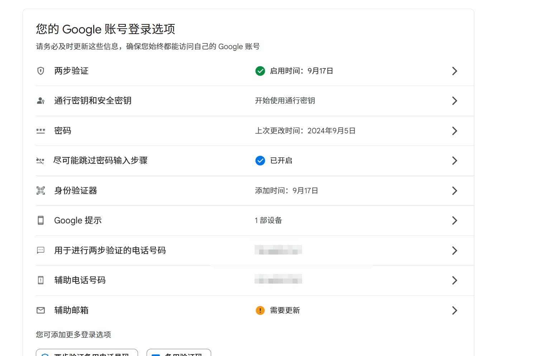
Task: Click the crossed-out password icon for 尽可能跳过密码输入步骤
Action: (40, 161)
